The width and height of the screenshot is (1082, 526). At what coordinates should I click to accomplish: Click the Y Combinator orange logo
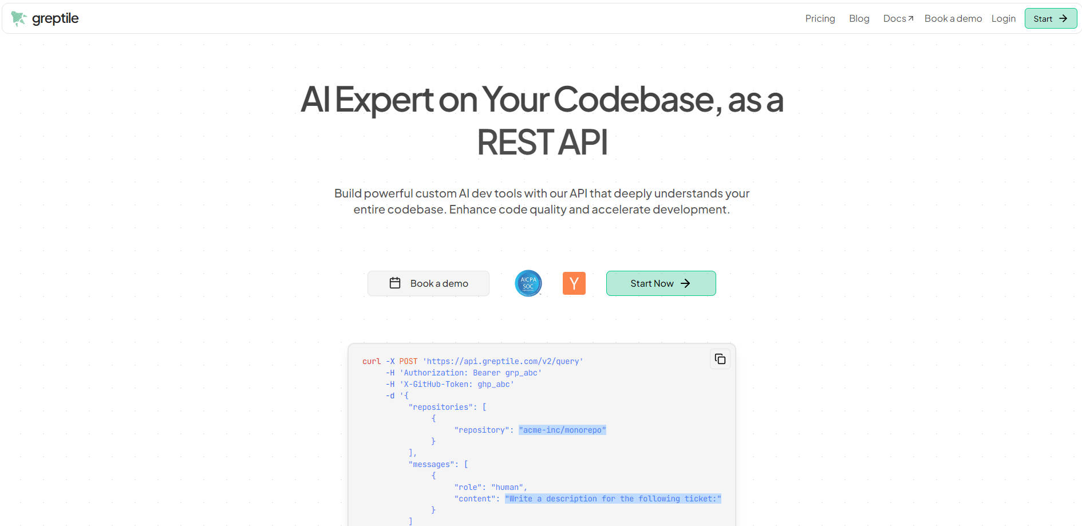click(x=574, y=283)
